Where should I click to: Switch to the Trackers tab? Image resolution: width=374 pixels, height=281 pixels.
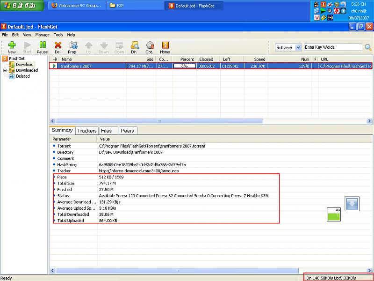(86, 131)
